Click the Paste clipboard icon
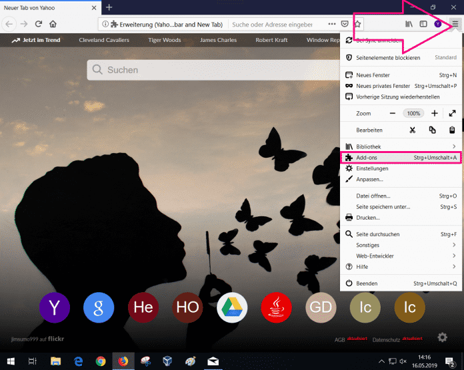The height and width of the screenshot is (370, 464). pyautogui.click(x=452, y=130)
